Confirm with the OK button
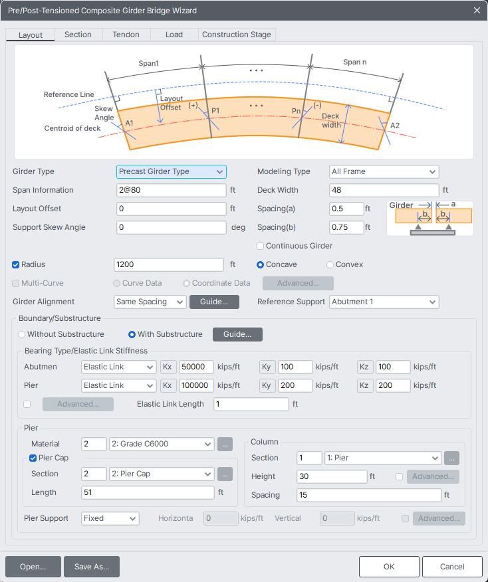This screenshot has width=488, height=582. [x=389, y=567]
